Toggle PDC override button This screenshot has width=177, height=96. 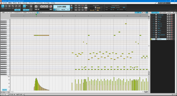click(x=76, y=10)
